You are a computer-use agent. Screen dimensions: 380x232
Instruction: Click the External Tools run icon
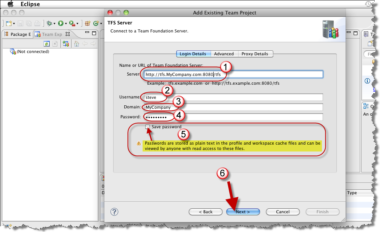[72, 23]
